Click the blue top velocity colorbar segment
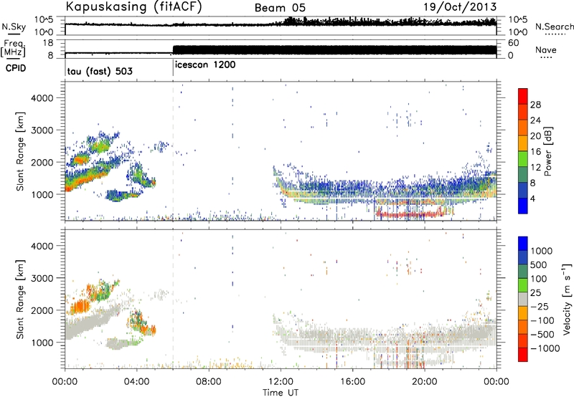 523,244
